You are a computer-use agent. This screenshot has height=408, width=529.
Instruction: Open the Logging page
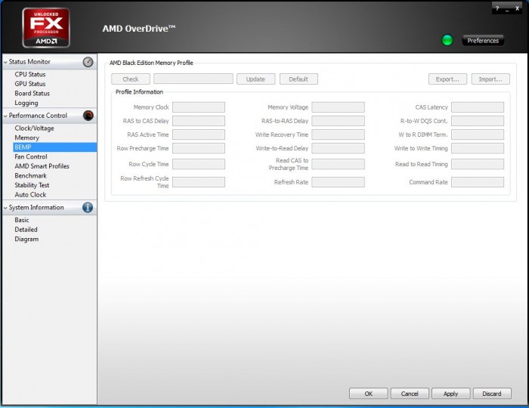click(x=26, y=103)
